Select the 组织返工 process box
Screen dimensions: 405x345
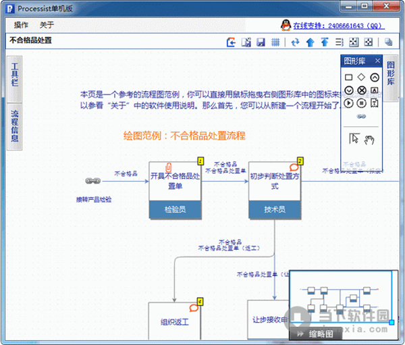174,321
